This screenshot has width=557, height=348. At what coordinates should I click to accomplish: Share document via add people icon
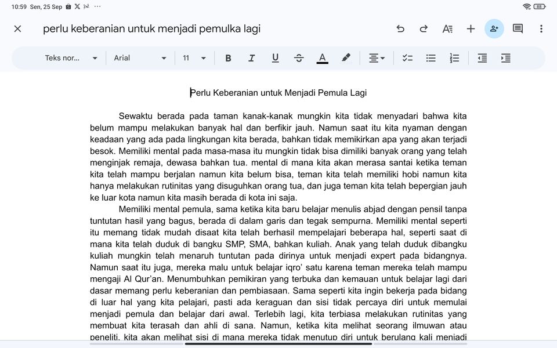(x=494, y=28)
